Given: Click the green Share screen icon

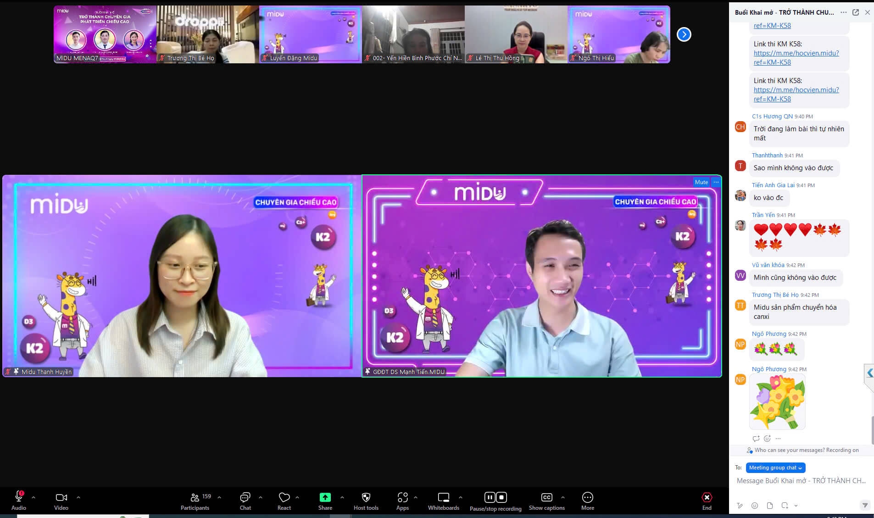Looking at the screenshot, I should pos(325,497).
